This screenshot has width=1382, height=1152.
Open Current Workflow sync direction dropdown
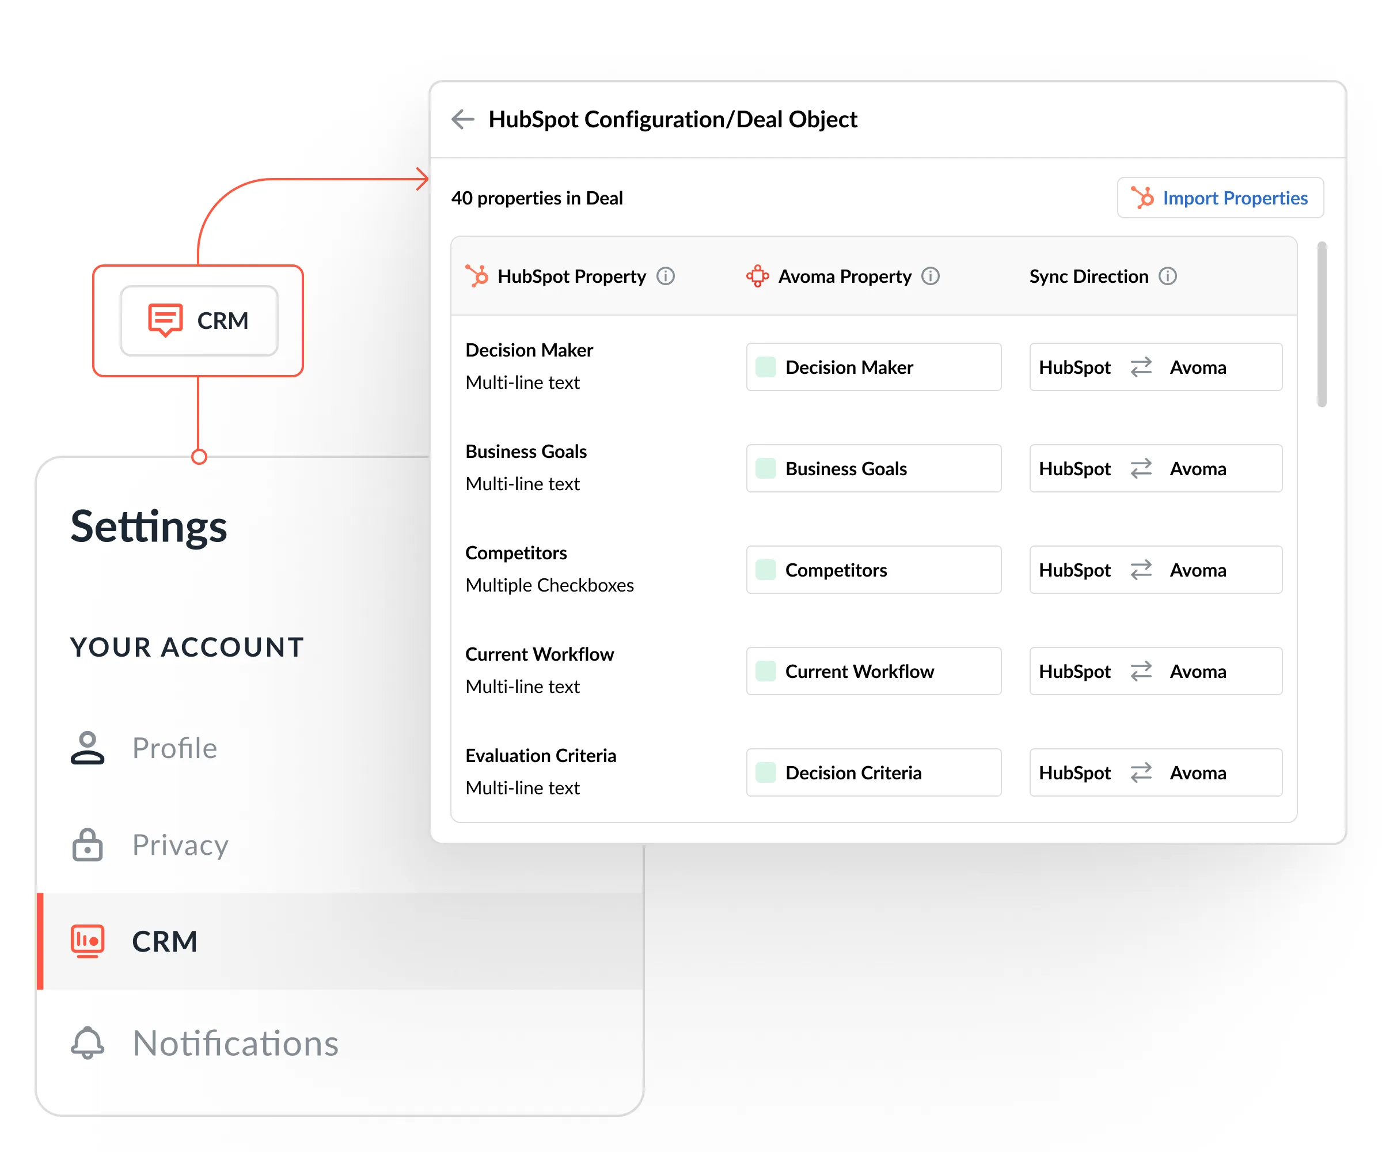(1155, 671)
